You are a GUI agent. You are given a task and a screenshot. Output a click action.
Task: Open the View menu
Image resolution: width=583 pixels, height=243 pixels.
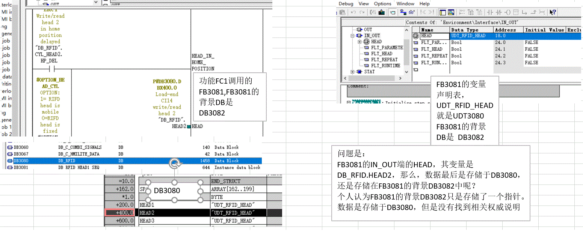click(364, 3)
